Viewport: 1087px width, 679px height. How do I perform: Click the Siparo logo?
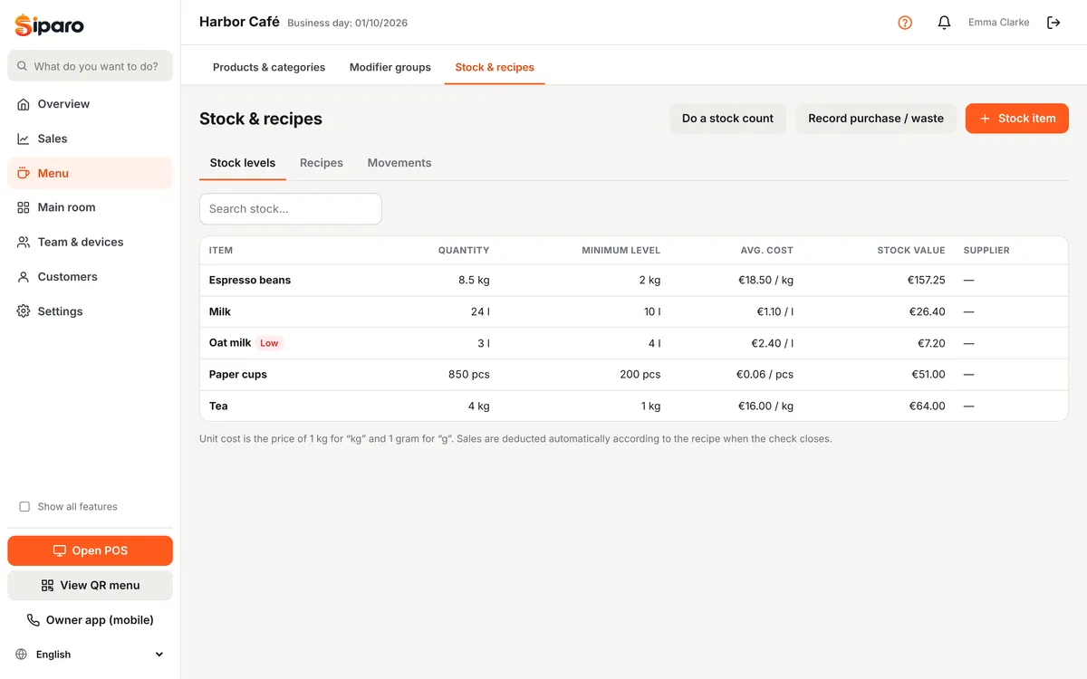(x=49, y=25)
